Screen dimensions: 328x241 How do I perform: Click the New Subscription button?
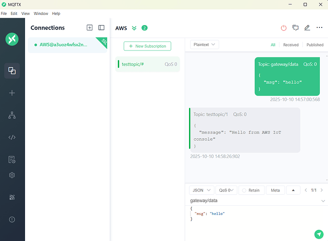coord(147,46)
